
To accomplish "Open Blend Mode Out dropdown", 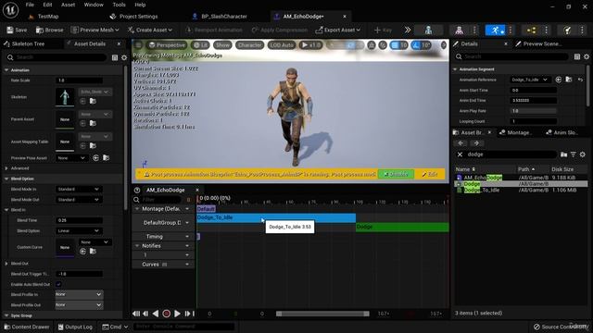I will 79,200.
